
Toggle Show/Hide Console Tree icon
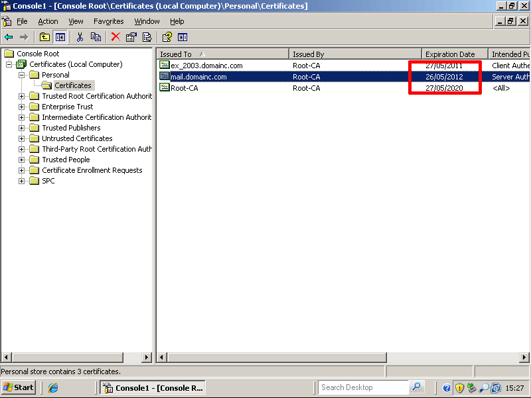[x=60, y=37]
